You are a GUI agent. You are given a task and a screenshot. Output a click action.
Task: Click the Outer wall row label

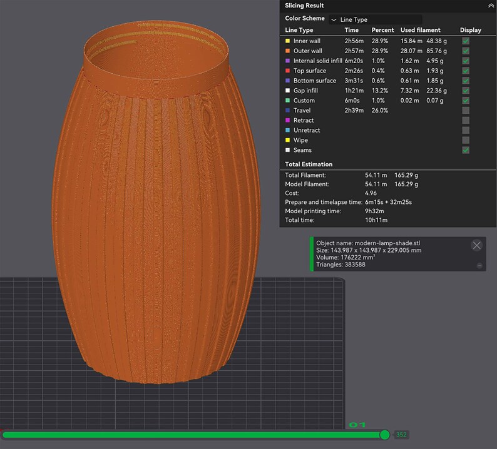307,51
